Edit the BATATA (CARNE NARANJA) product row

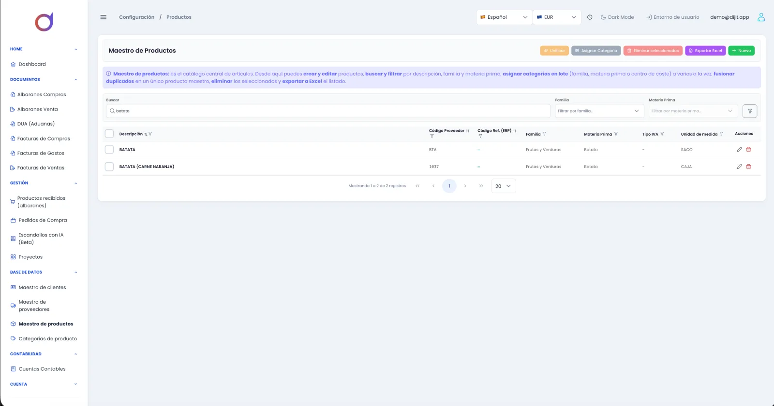point(739,167)
